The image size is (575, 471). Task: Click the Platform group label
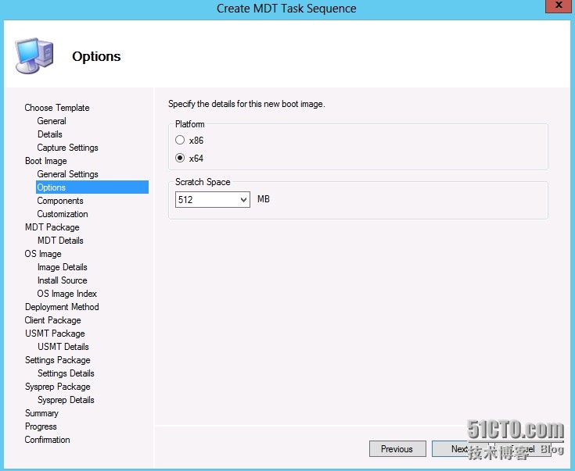[189, 124]
